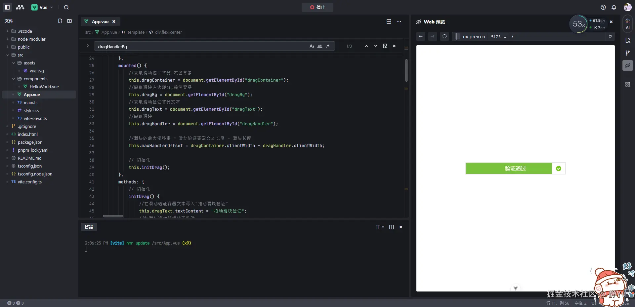
Task: Click the 空格: 2 indentation status
Action: [580, 303]
